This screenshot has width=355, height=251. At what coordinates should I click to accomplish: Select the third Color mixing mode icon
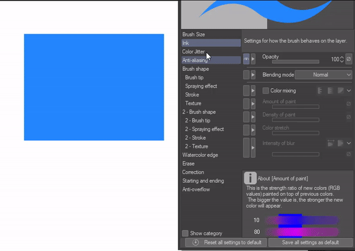point(341,91)
